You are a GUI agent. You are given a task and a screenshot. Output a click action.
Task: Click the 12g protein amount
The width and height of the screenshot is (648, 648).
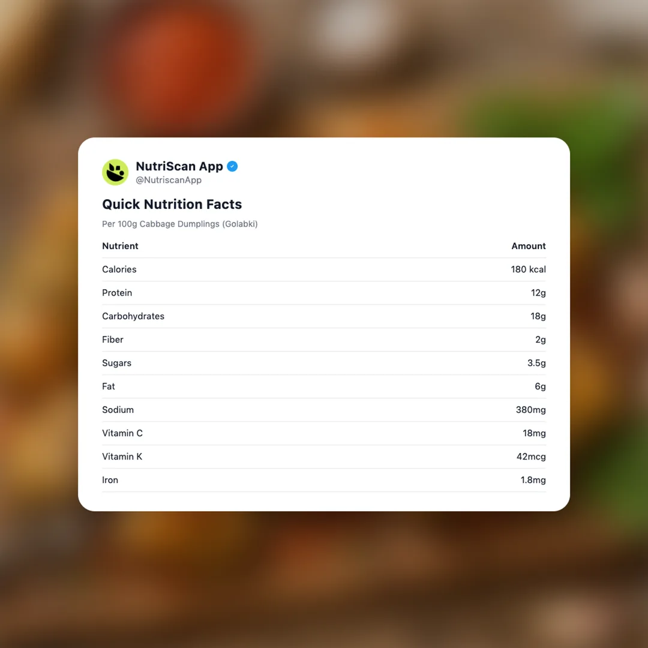click(538, 293)
